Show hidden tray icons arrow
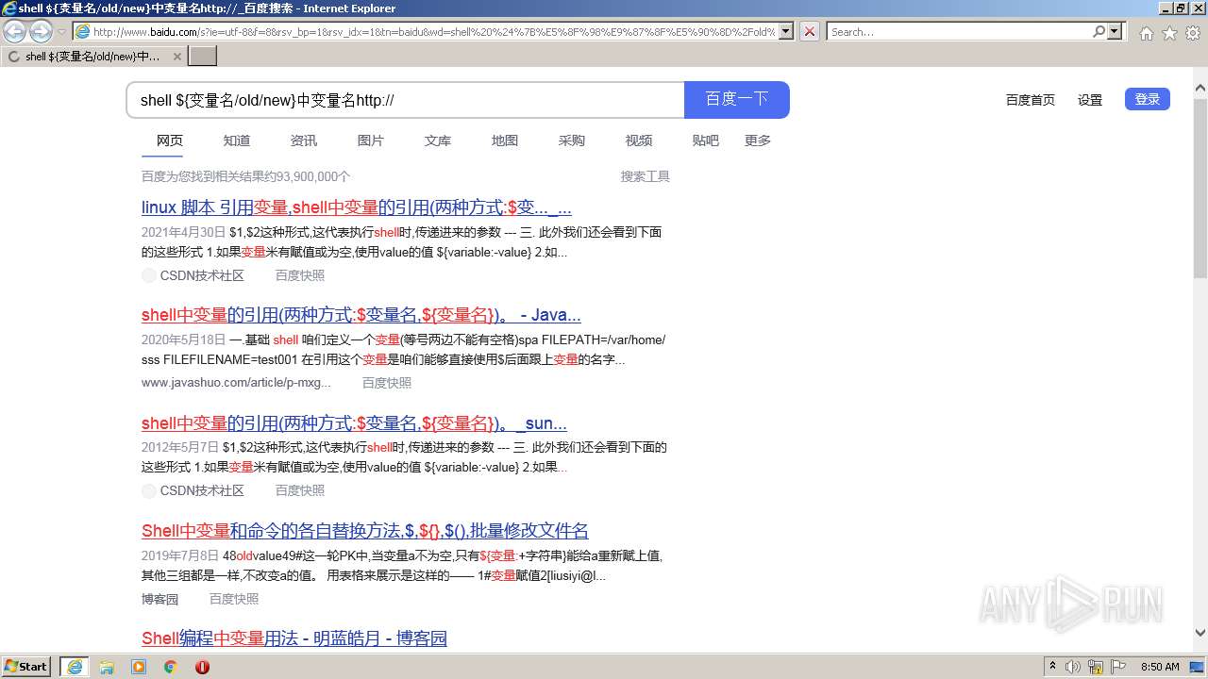 (1052, 667)
